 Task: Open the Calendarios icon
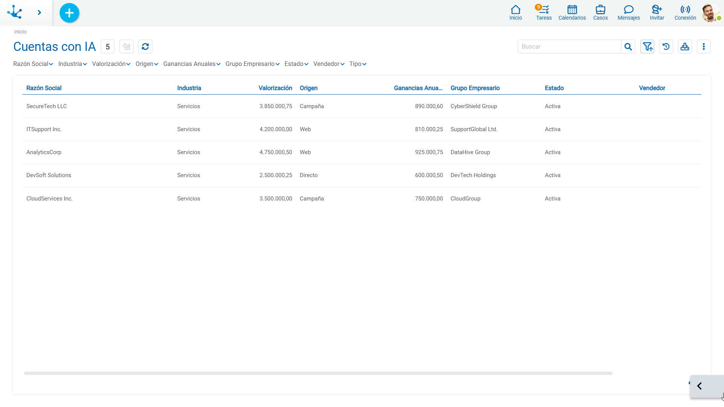pyautogui.click(x=572, y=12)
